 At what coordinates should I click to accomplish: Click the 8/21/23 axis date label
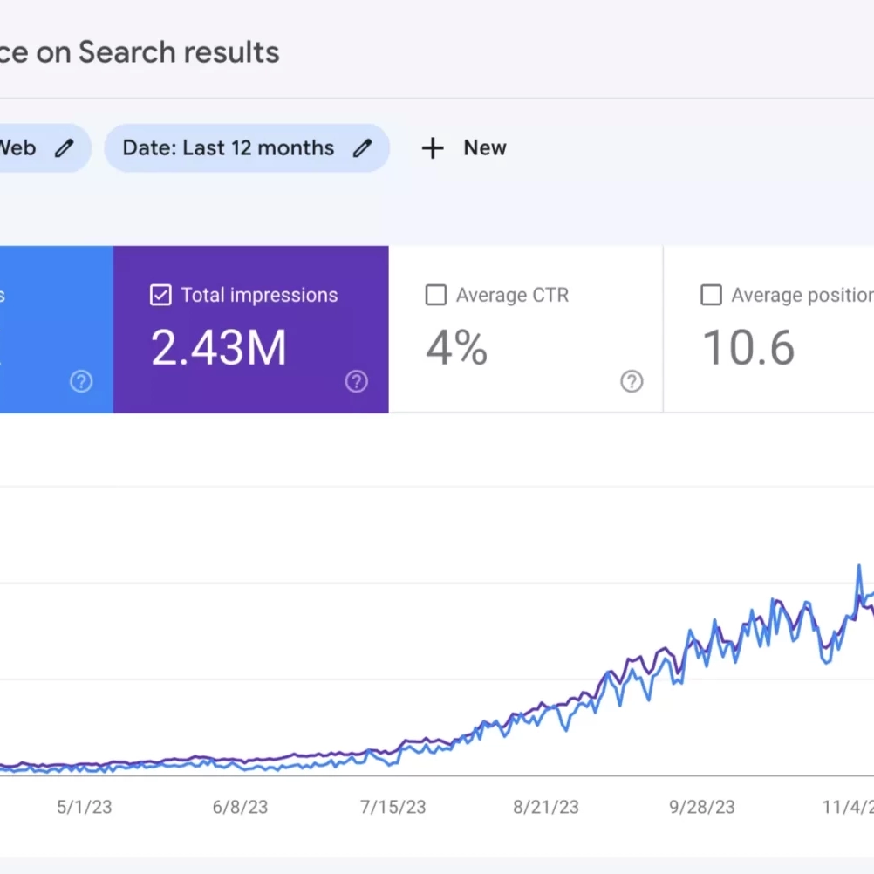click(546, 807)
